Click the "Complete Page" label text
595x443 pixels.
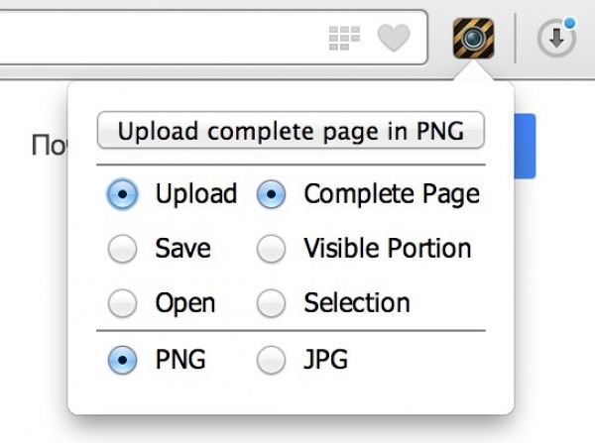click(x=391, y=194)
